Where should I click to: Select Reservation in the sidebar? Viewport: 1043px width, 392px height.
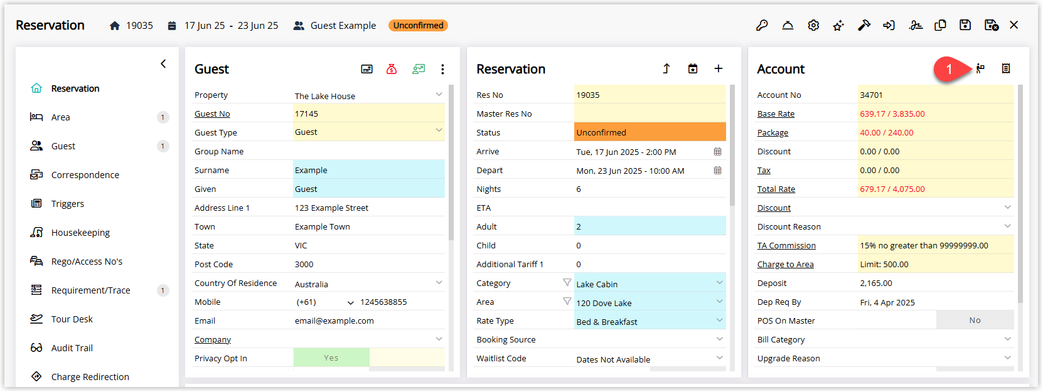[x=75, y=88]
